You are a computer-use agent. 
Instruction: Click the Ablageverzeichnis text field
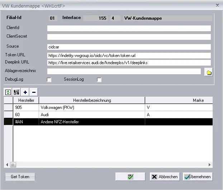pyautogui.click(x=124, y=71)
